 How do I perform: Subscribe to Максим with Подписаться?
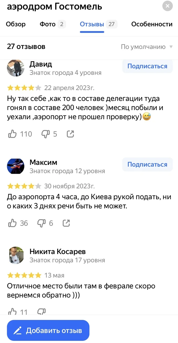[147, 164]
